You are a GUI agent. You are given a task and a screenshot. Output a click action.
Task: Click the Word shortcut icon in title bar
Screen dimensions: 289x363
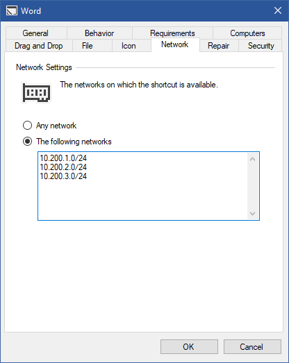point(12,10)
